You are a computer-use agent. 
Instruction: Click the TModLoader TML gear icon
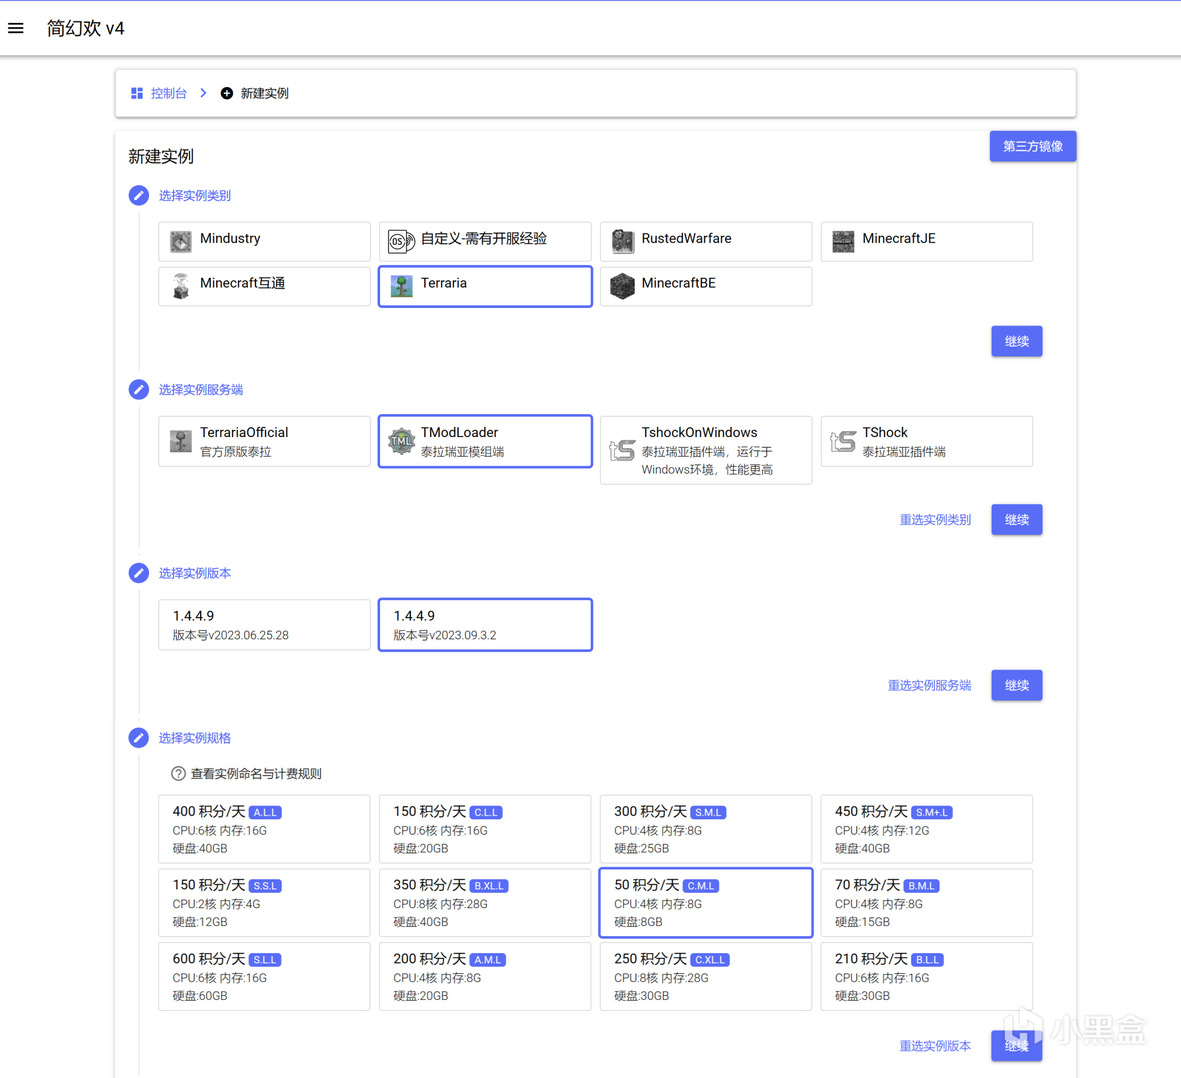click(401, 441)
